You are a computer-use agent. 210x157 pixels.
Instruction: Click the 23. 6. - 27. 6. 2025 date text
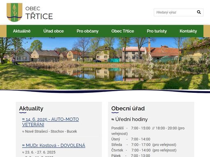pyautogui.click(x=39, y=152)
